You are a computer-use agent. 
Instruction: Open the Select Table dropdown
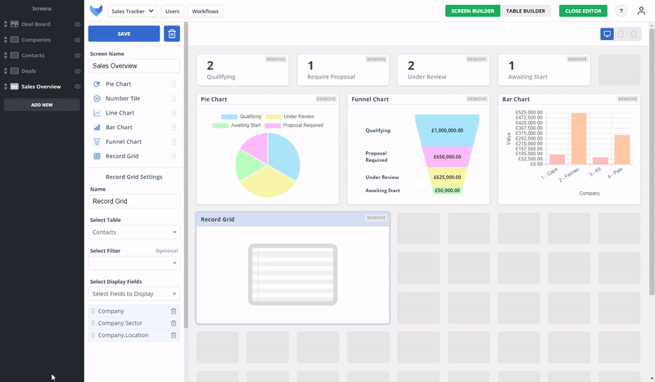coord(134,232)
